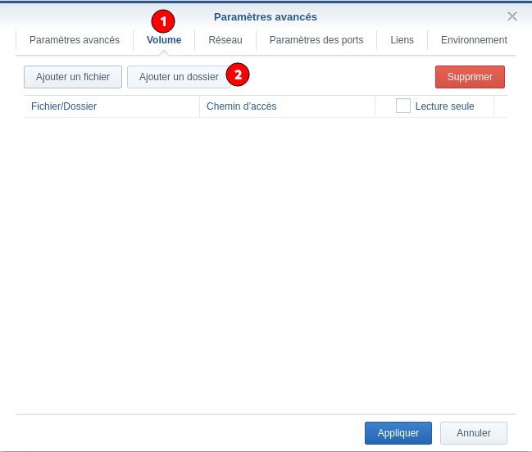Click the Lecture seule column label
This screenshot has width=532, height=452.
[444, 106]
